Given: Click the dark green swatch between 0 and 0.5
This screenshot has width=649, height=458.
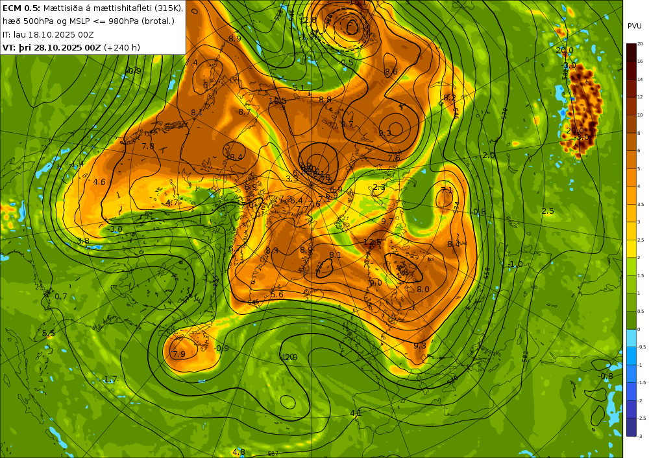Looking at the screenshot, I should [x=631, y=320].
